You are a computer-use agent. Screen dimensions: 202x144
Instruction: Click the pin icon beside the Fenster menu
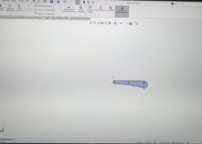tap(27, 1)
